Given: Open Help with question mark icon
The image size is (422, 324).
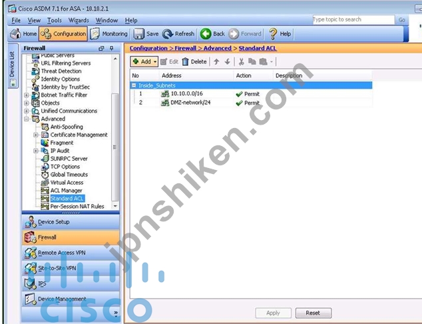Looking at the screenshot, I should point(280,34).
